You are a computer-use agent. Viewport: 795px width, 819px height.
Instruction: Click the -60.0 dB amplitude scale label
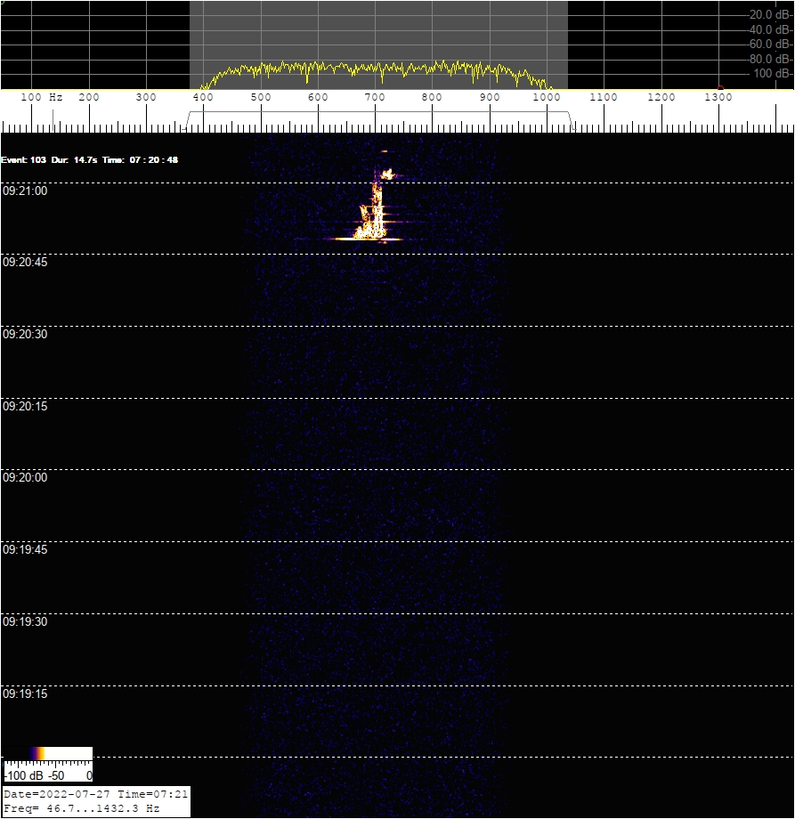tap(769, 45)
